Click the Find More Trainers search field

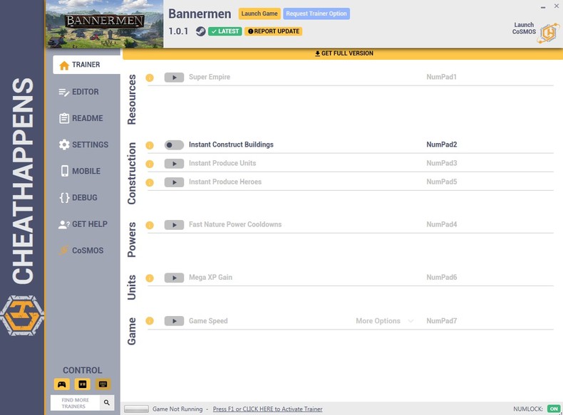(x=76, y=403)
